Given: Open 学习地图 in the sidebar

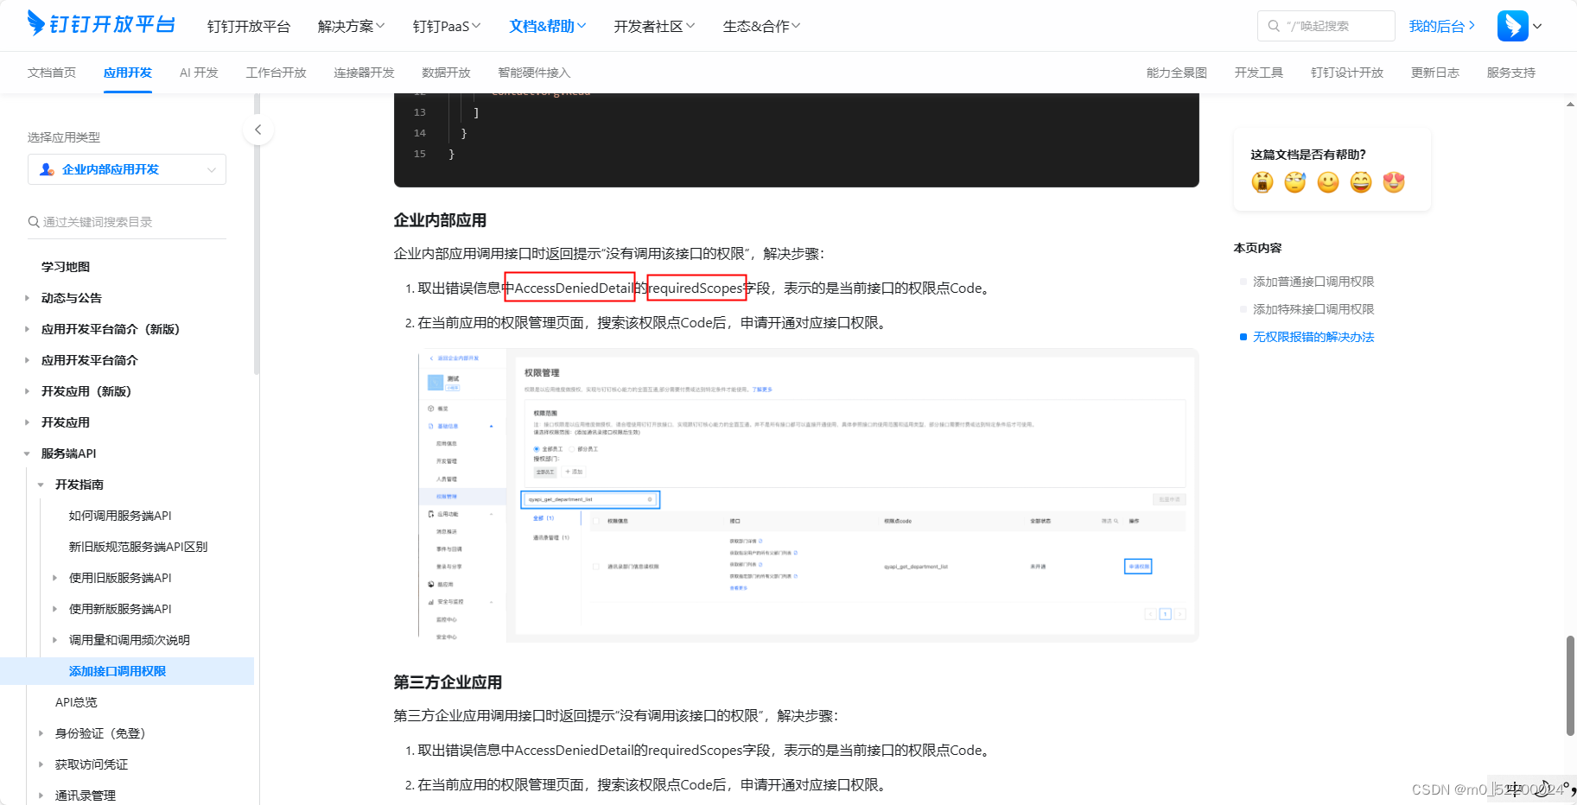Looking at the screenshot, I should [x=66, y=267].
